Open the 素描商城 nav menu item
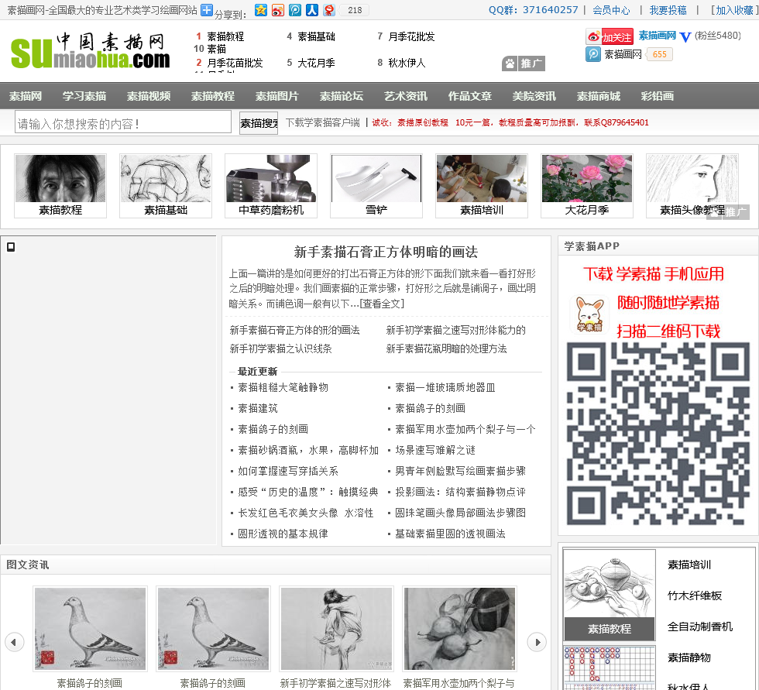 click(x=599, y=96)
